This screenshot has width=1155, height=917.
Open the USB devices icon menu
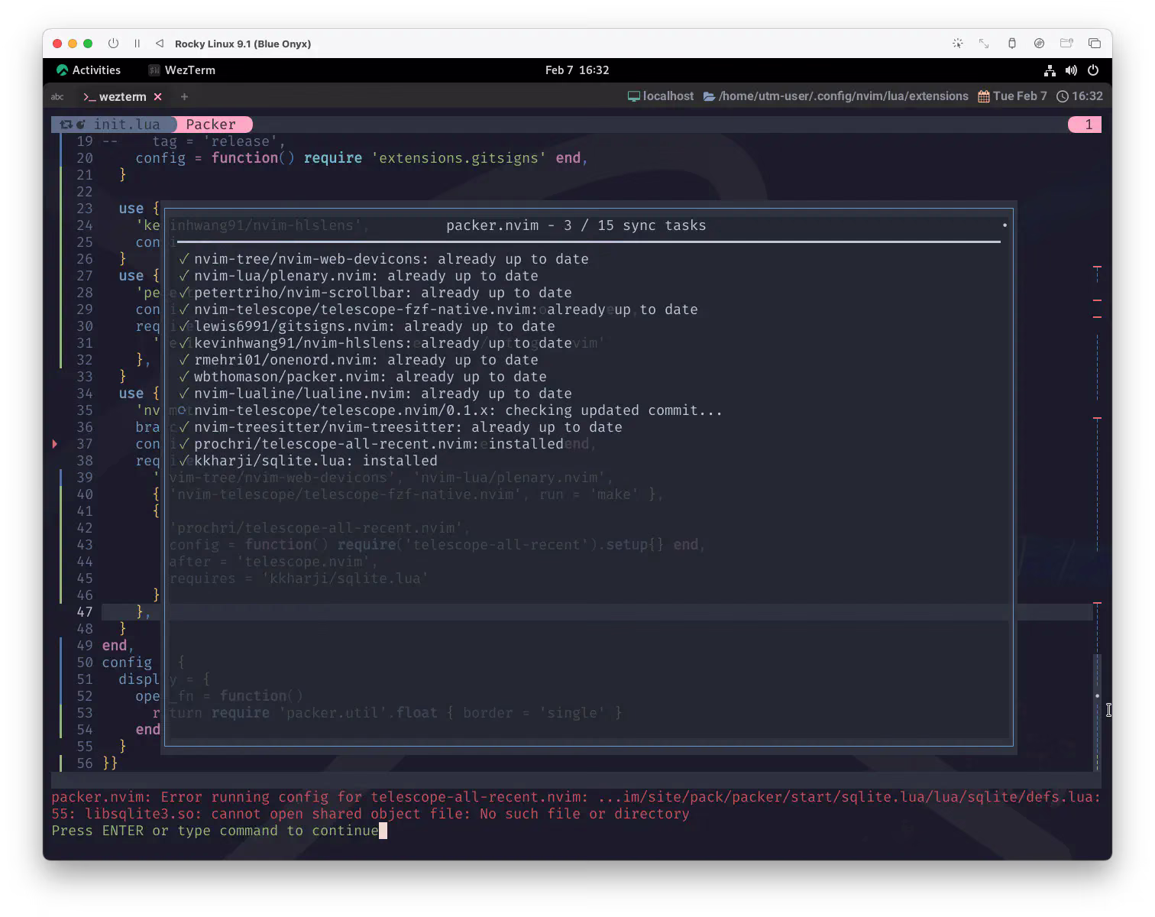(1012, 44)
